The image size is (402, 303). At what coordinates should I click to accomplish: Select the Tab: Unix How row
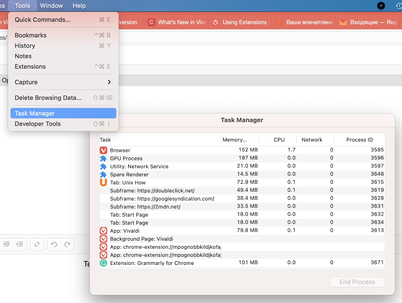pyautogui.click(x=242, y=182)
